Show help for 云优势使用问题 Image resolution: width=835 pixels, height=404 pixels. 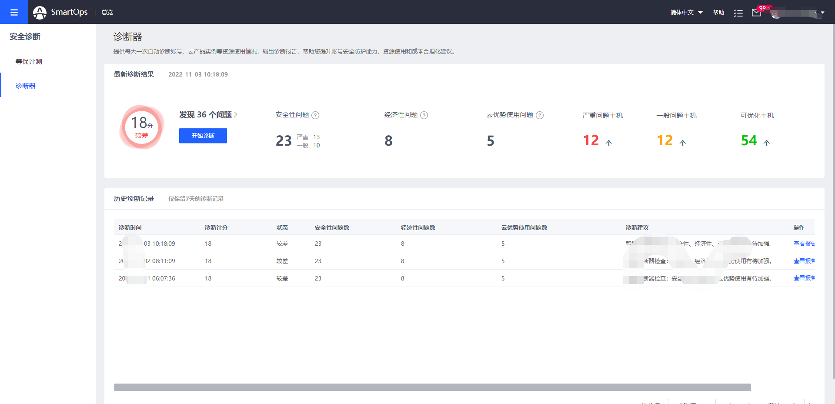[x=540, y=115]
